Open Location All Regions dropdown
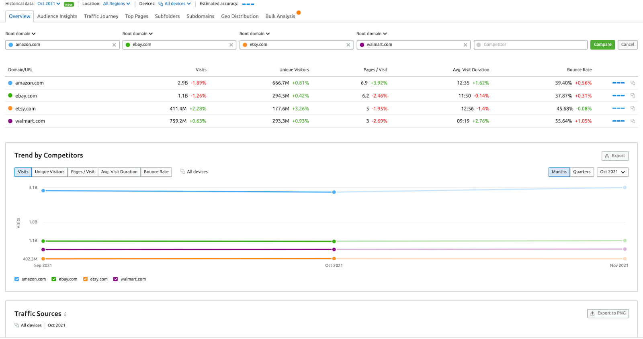643x339 pixels. 117,4
